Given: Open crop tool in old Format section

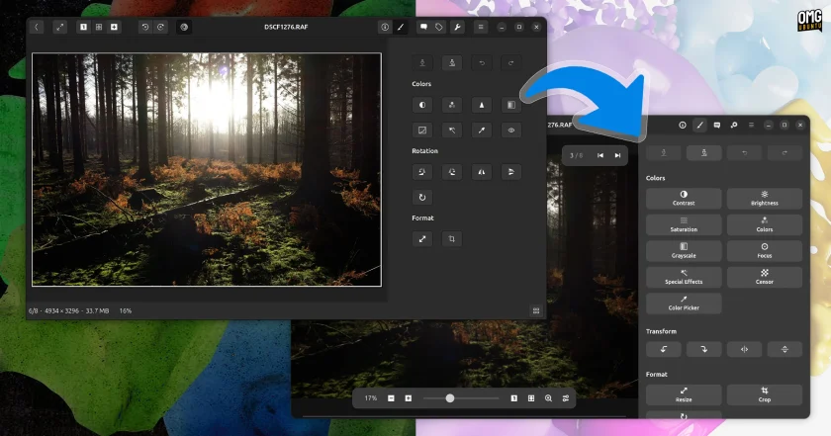Looking at the screenshot, I should click(x=452, y=239).
